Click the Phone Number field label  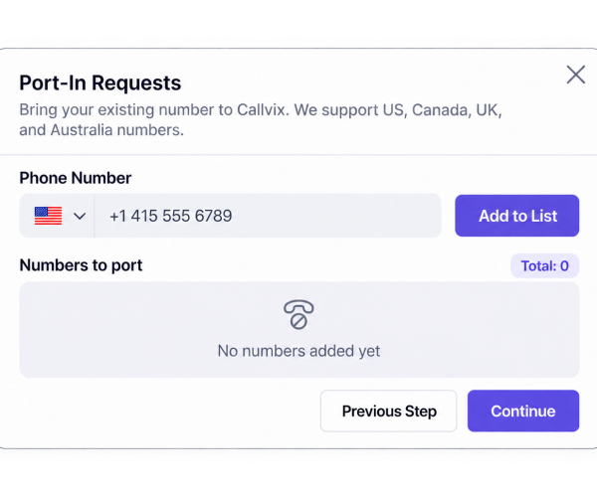click(76, 178)
